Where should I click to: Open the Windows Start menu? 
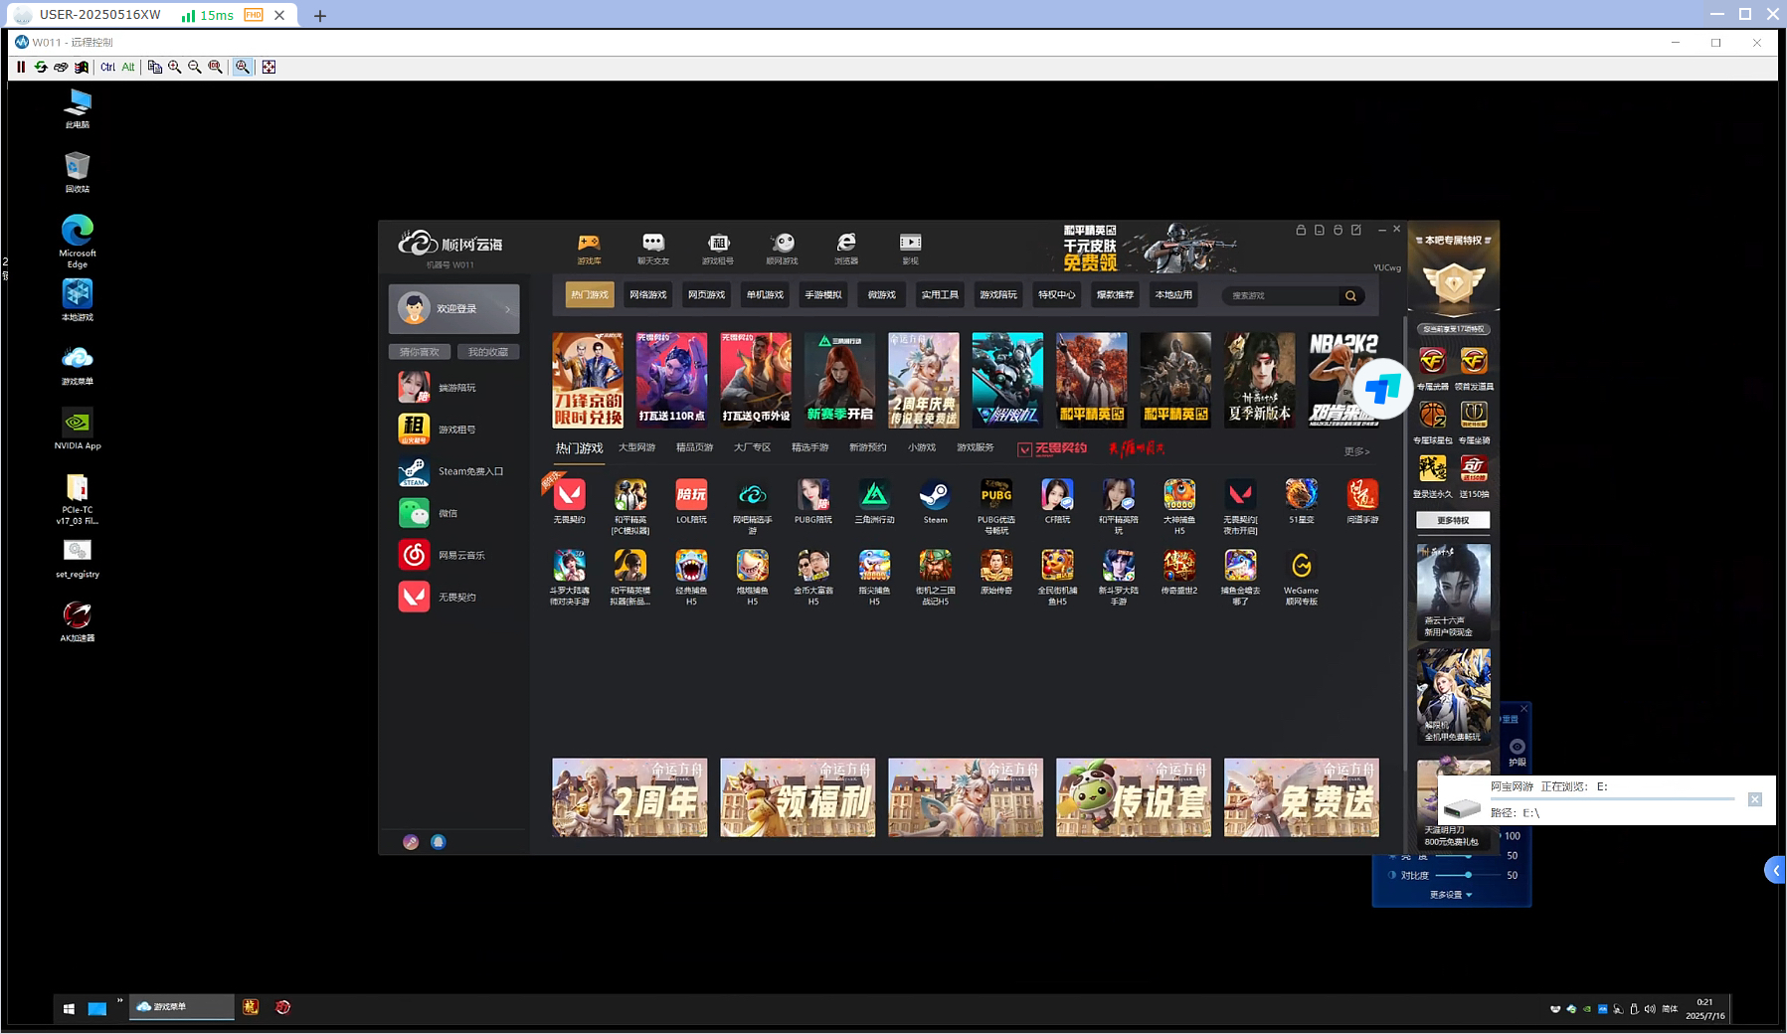(69, 1008)
